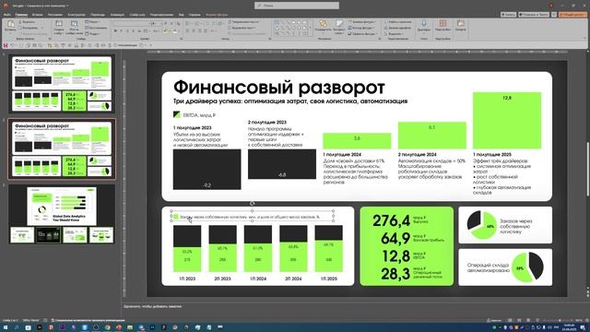The image size is (590, 332).
Task: Expand the shapes gallery more arrow
Action: click(311, 33)
